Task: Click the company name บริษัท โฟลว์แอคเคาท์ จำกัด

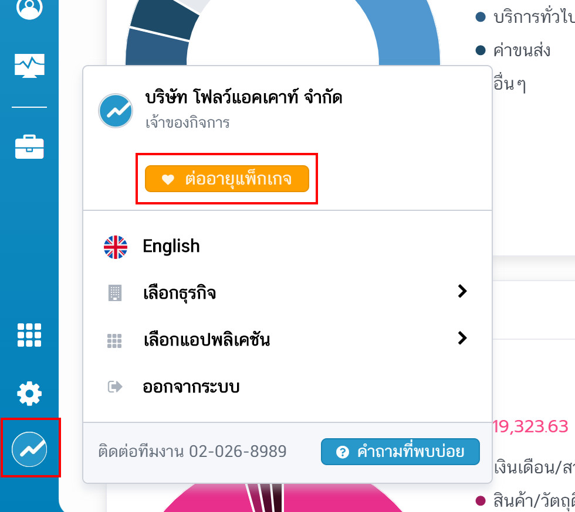Action: coord(243,97)
